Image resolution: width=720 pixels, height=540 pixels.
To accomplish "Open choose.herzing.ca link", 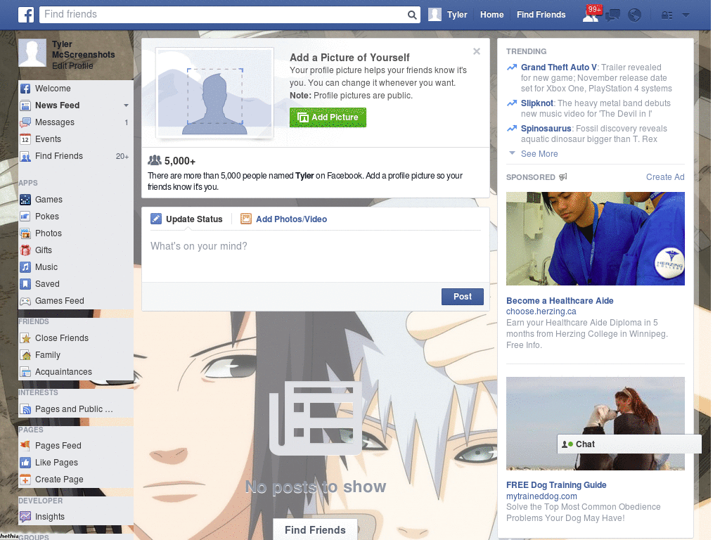I will (x=541, y=311).
